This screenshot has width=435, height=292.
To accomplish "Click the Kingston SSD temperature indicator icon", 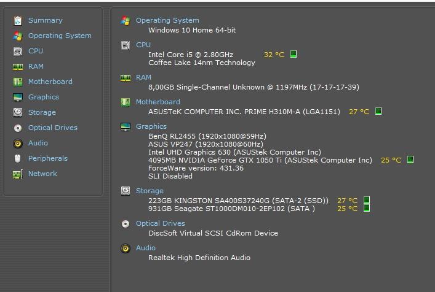I will tap(367, 200).
